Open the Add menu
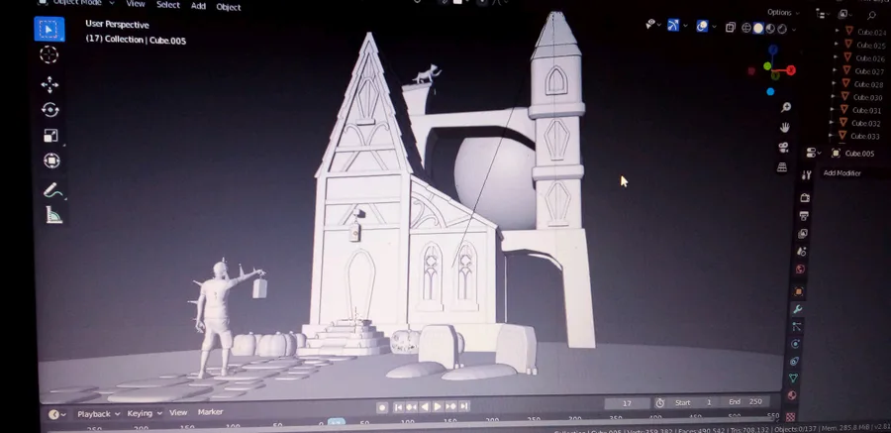This screenshot has height=433, width=891. (198, 6)
